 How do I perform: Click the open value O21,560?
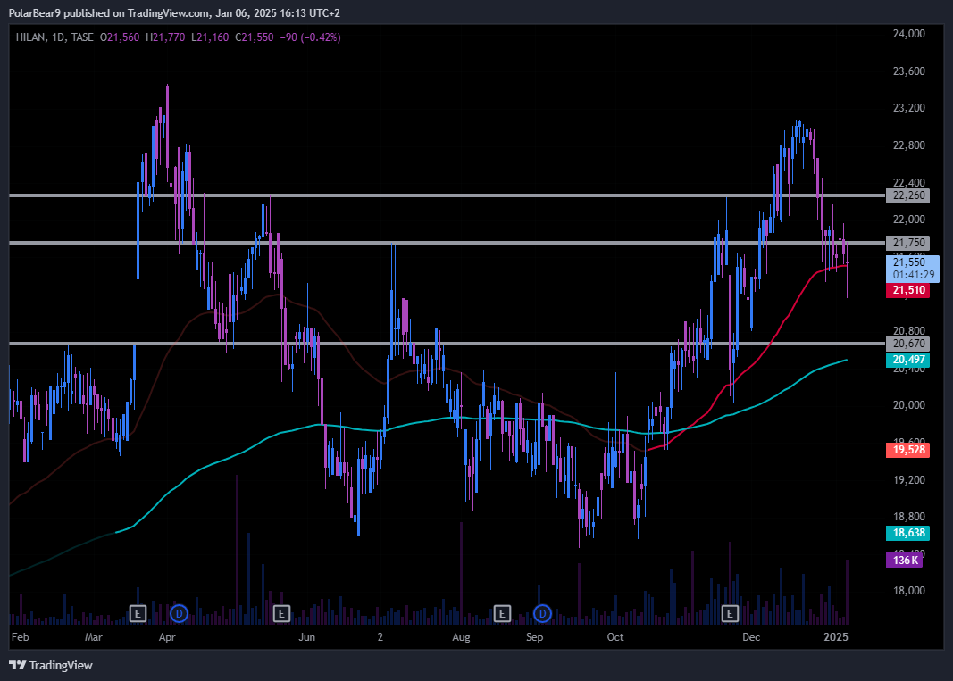(120, 37)
